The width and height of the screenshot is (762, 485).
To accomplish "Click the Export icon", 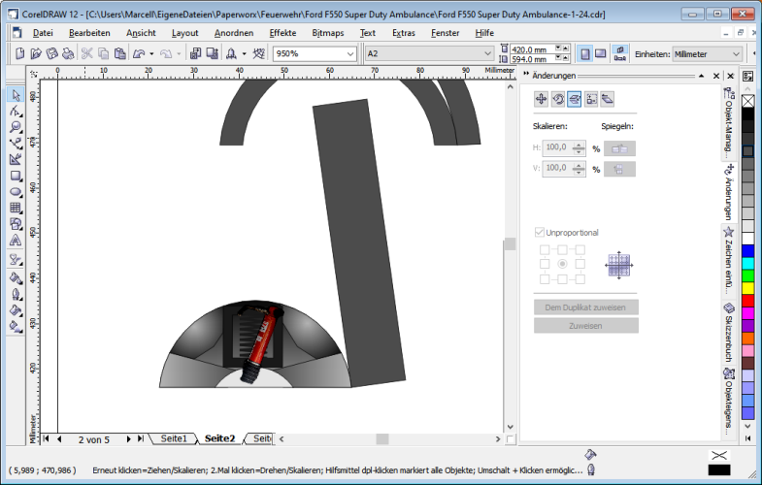I will tap(212, 53).
